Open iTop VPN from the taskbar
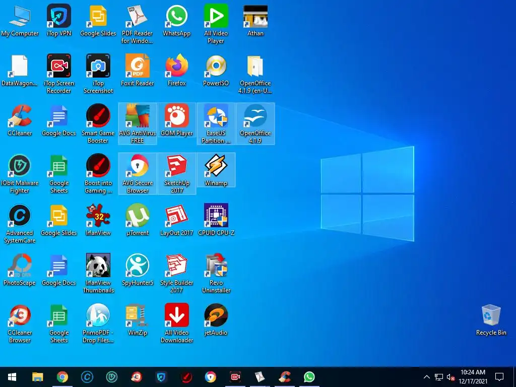 pyautogui.click(x=161, y=377)
